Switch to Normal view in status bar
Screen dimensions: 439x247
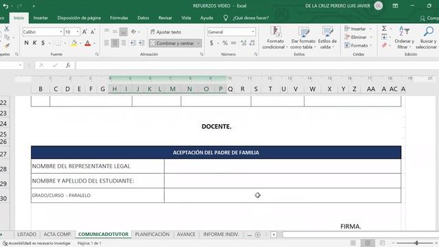click(x=353, y=243)
